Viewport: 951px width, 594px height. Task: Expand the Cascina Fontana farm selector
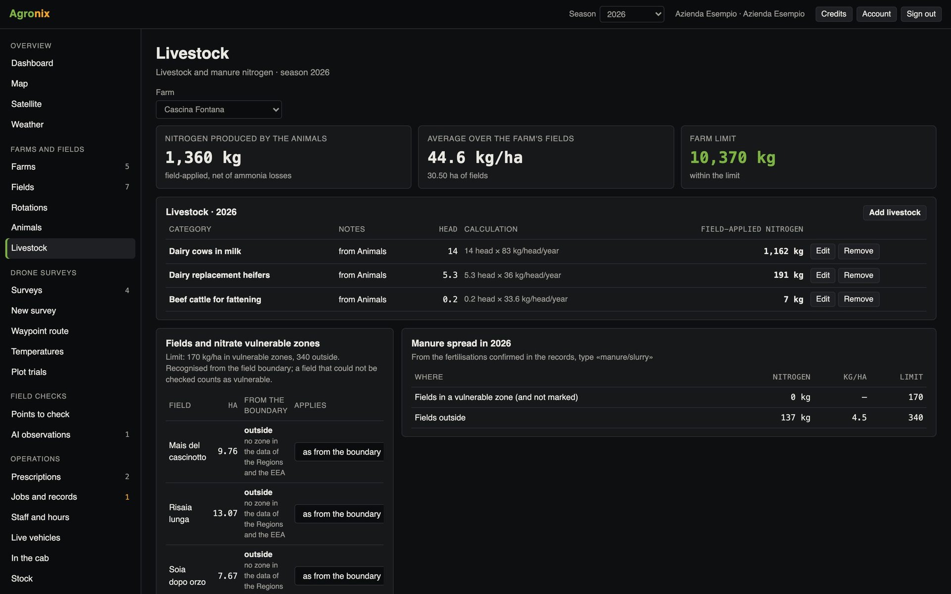[218, 109]
